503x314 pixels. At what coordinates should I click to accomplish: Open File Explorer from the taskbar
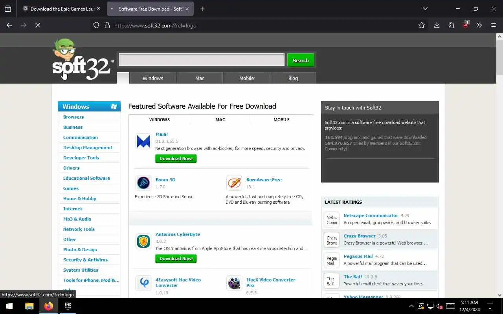pos(29,306)
